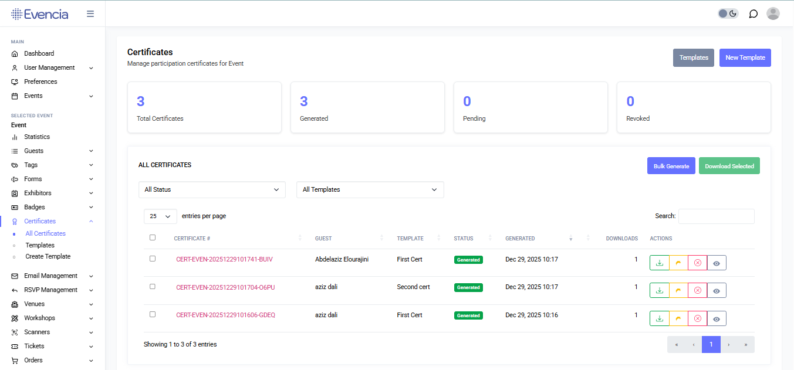Screen dimensions: 794x370
Task: Click the sort arrows on the Generated column
Action: (x=570, y=238)
